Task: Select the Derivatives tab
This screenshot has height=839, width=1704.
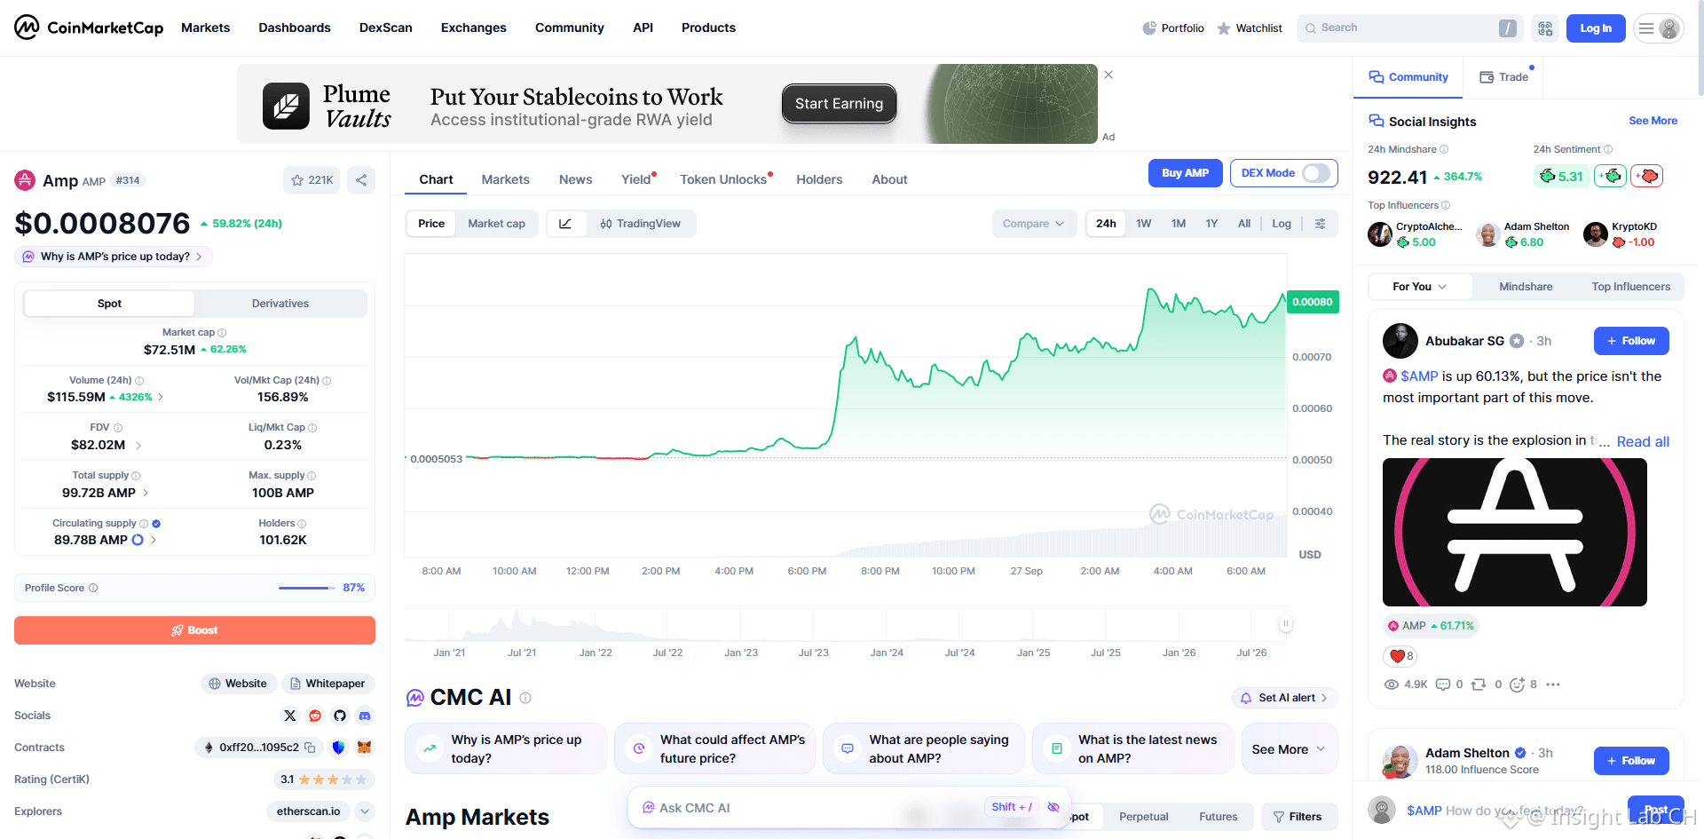Action: [280, 304]
